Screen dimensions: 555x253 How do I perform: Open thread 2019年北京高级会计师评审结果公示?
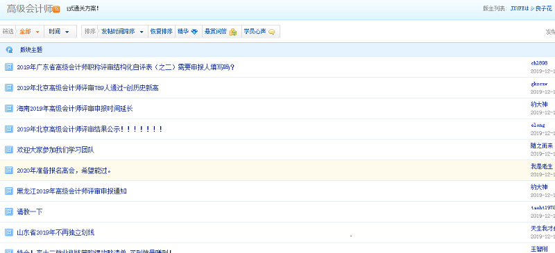89,129
